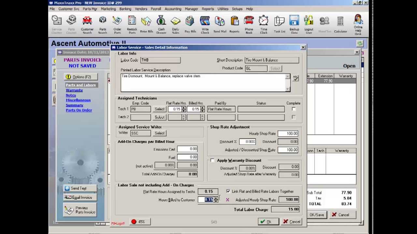This screenshot has width=417, height=234.
Task: Click the Email Invoice button
Action: pyautogui.click(x=80, y=197)
